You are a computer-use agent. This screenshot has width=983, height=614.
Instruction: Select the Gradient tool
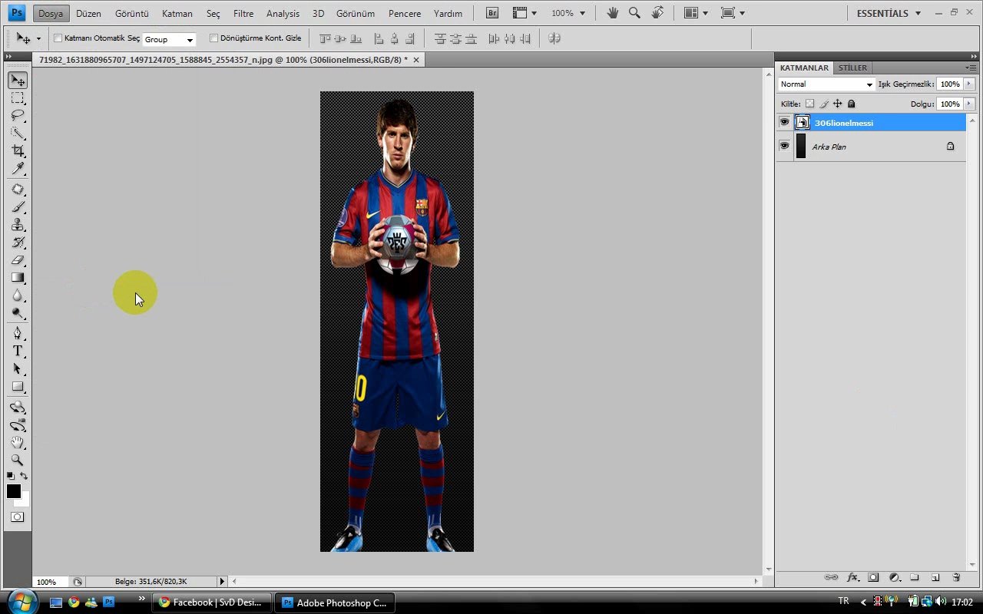[18, 278]
